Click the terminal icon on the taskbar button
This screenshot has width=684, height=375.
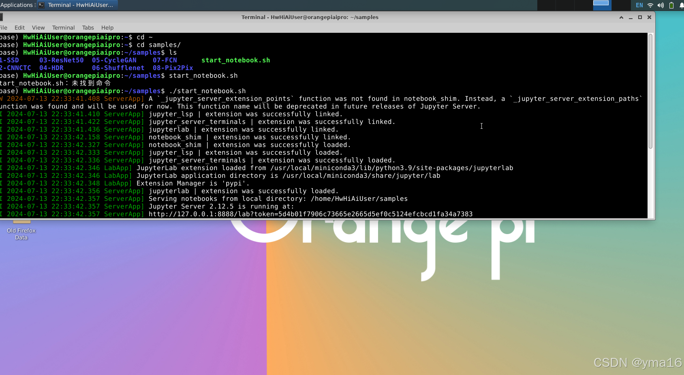[41, 5]
